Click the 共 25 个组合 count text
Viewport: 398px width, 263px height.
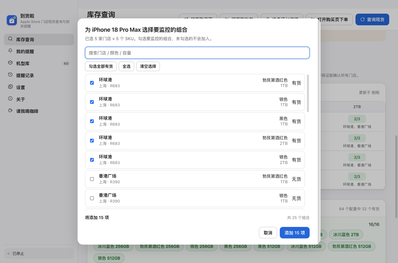[298, 218]
